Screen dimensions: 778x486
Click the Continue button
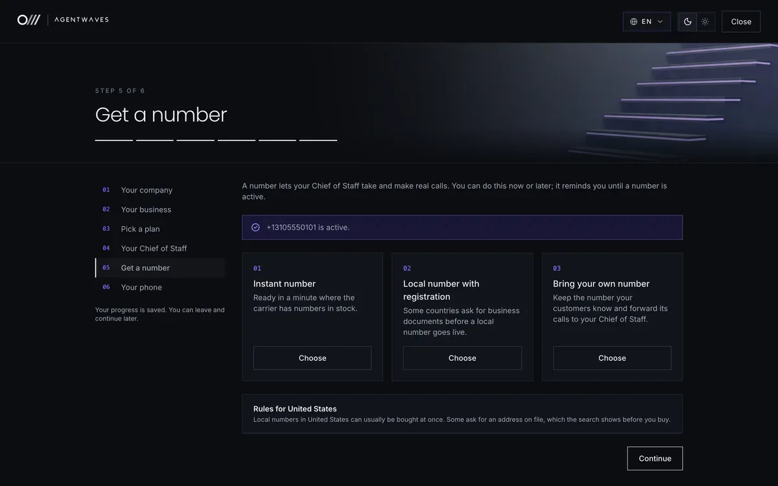(x=655, y=458)
